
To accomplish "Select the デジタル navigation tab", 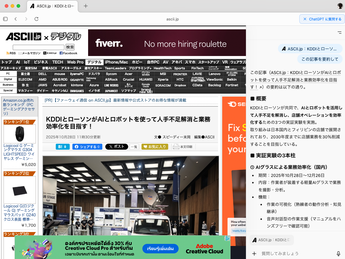I will click(94, 62).
